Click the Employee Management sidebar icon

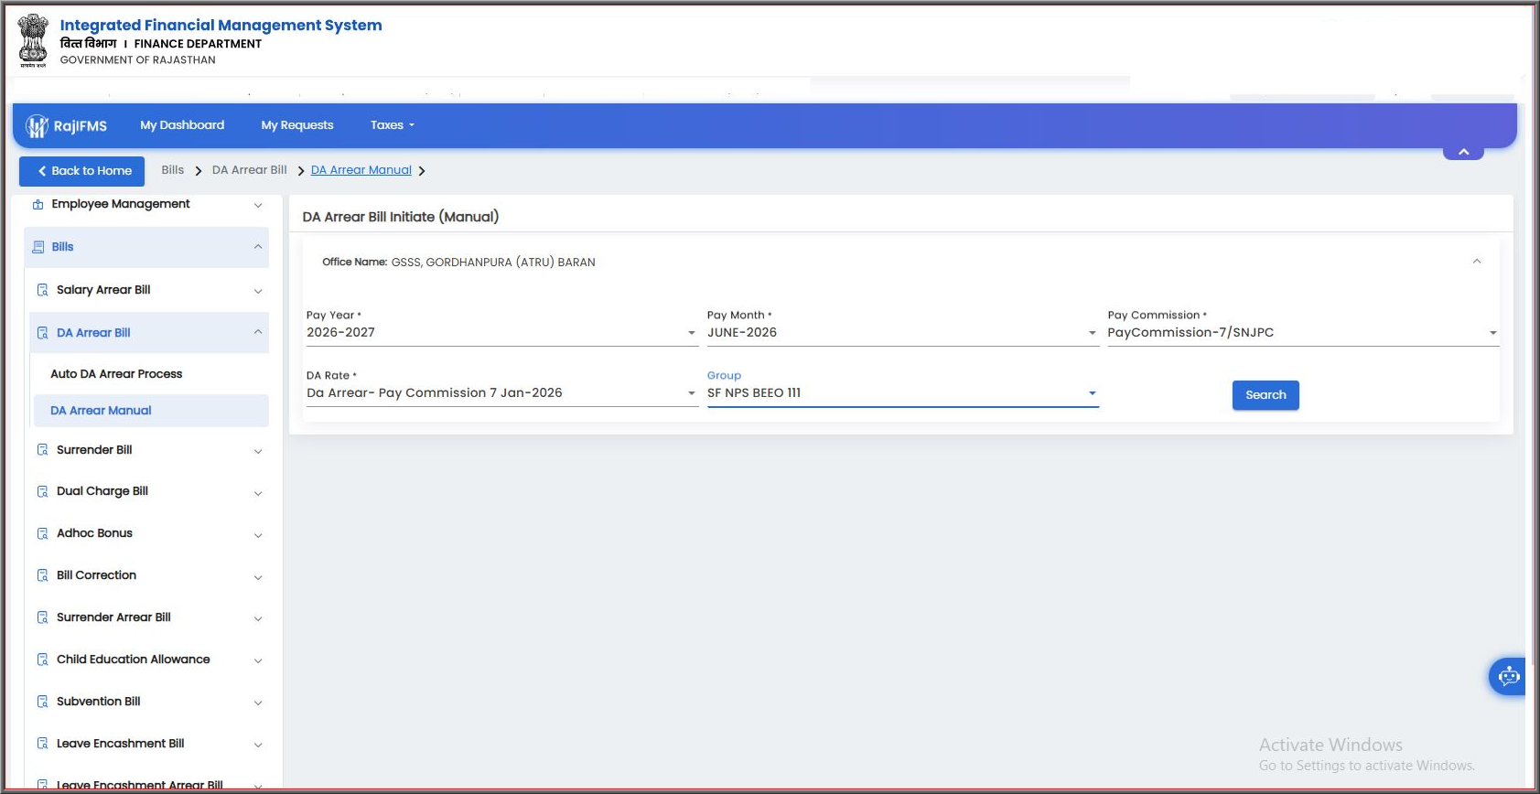(x=38, y=204)
